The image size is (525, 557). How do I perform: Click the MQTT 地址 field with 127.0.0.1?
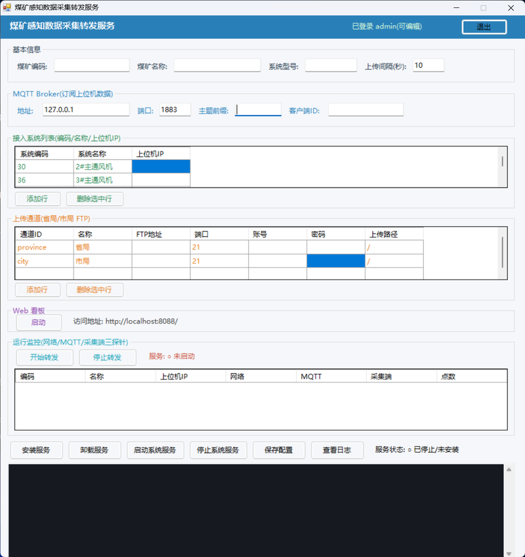click(x=86, y=110)
